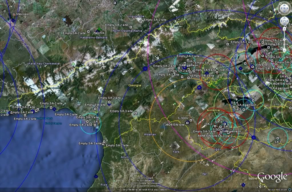Click the green airplane icon at Nalchik

pyautogui.click(x=99, y=29)
